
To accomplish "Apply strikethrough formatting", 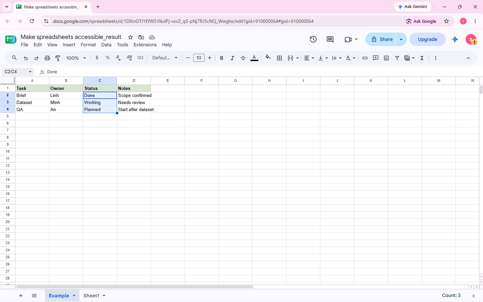I will tap(243, 58).
